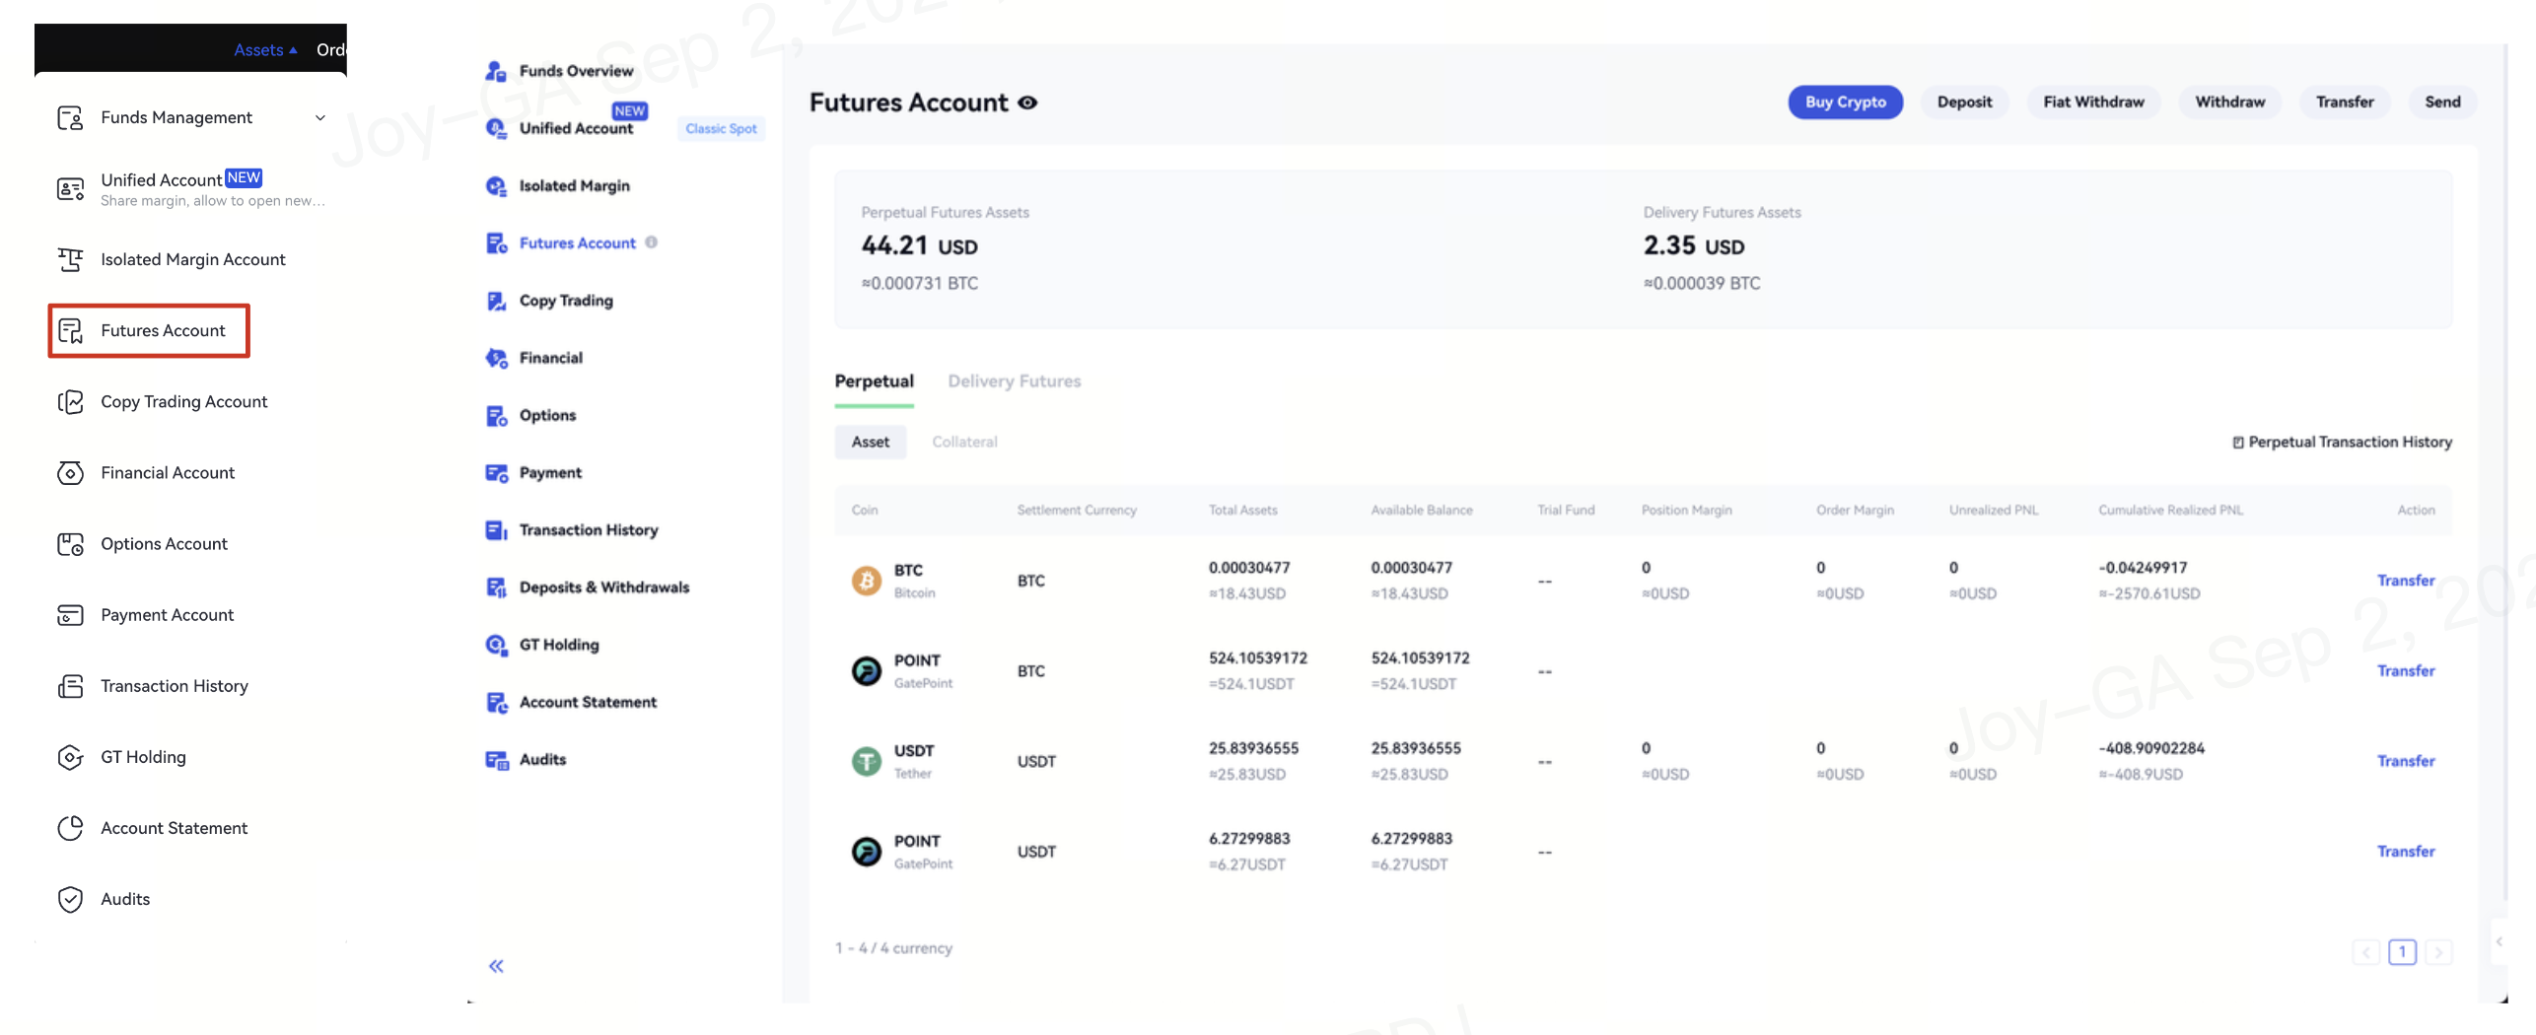The image size is (2536, 1035).
Task: Toggle balance visibility eye icon
Action: pyautogui.click(x=1027, y=103)
